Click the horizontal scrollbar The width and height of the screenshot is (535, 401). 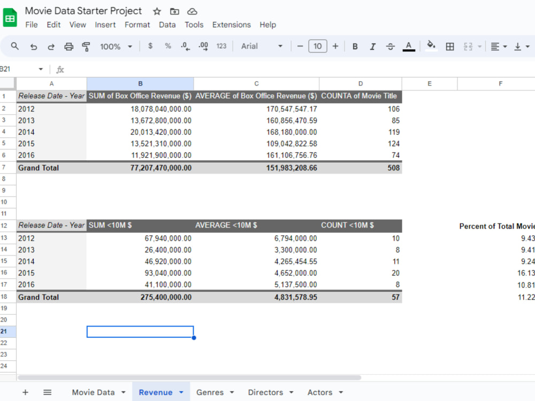[x=189, y=377]
